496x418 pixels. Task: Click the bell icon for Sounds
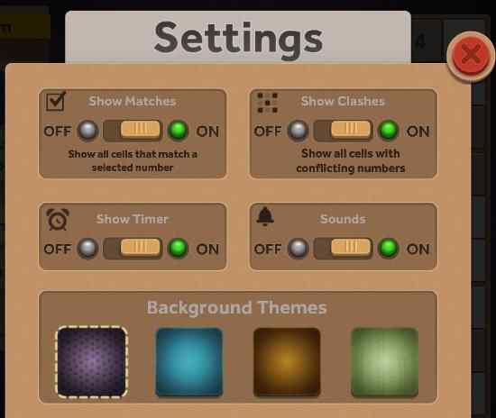point(265,216)
